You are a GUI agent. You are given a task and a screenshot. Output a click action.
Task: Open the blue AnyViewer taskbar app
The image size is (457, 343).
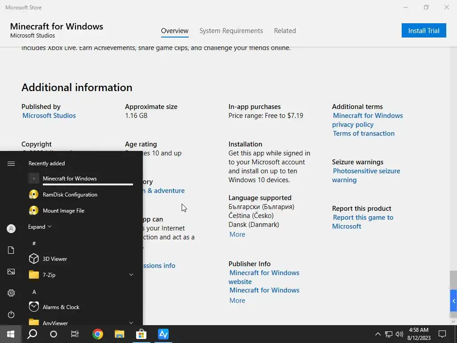point(163,334)
